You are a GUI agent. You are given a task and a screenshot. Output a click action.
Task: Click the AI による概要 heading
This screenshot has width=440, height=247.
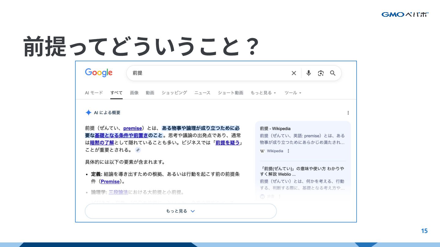click(x=107, y=113)
